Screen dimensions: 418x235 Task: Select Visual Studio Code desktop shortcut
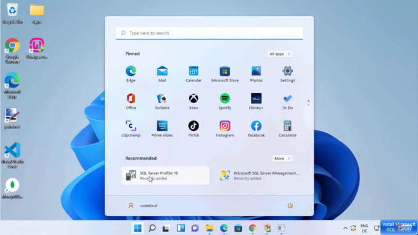tap(12, 155)
